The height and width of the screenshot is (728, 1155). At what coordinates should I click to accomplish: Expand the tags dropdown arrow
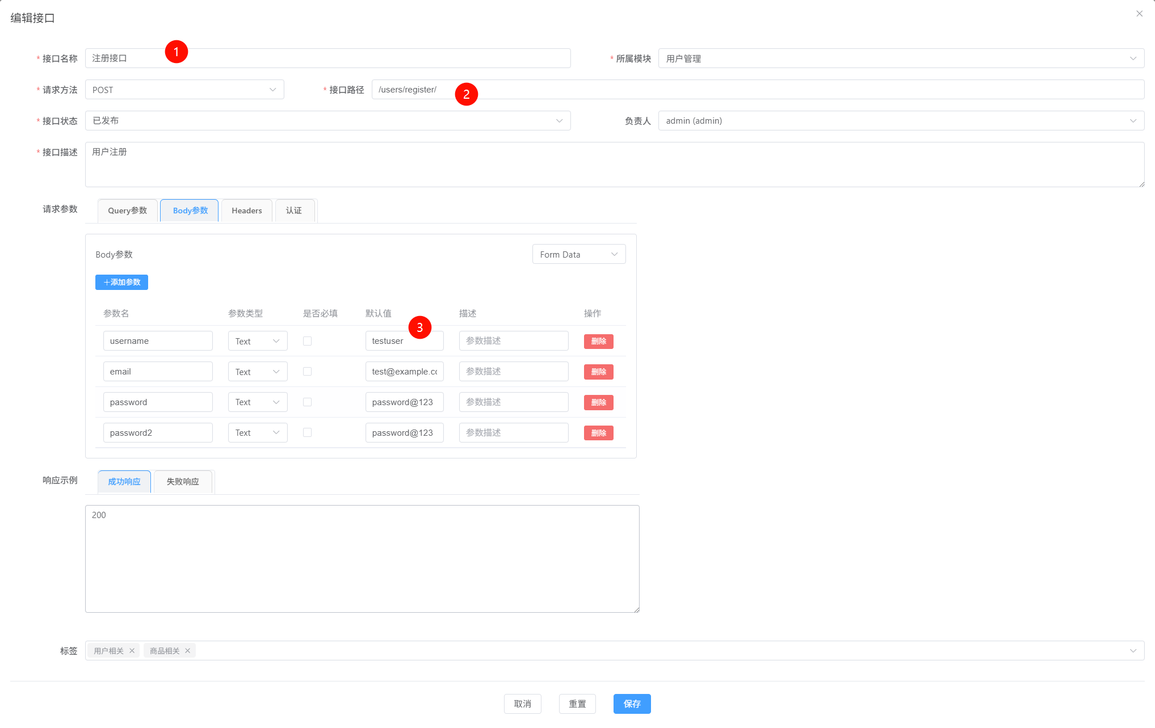pos(1133,651)
